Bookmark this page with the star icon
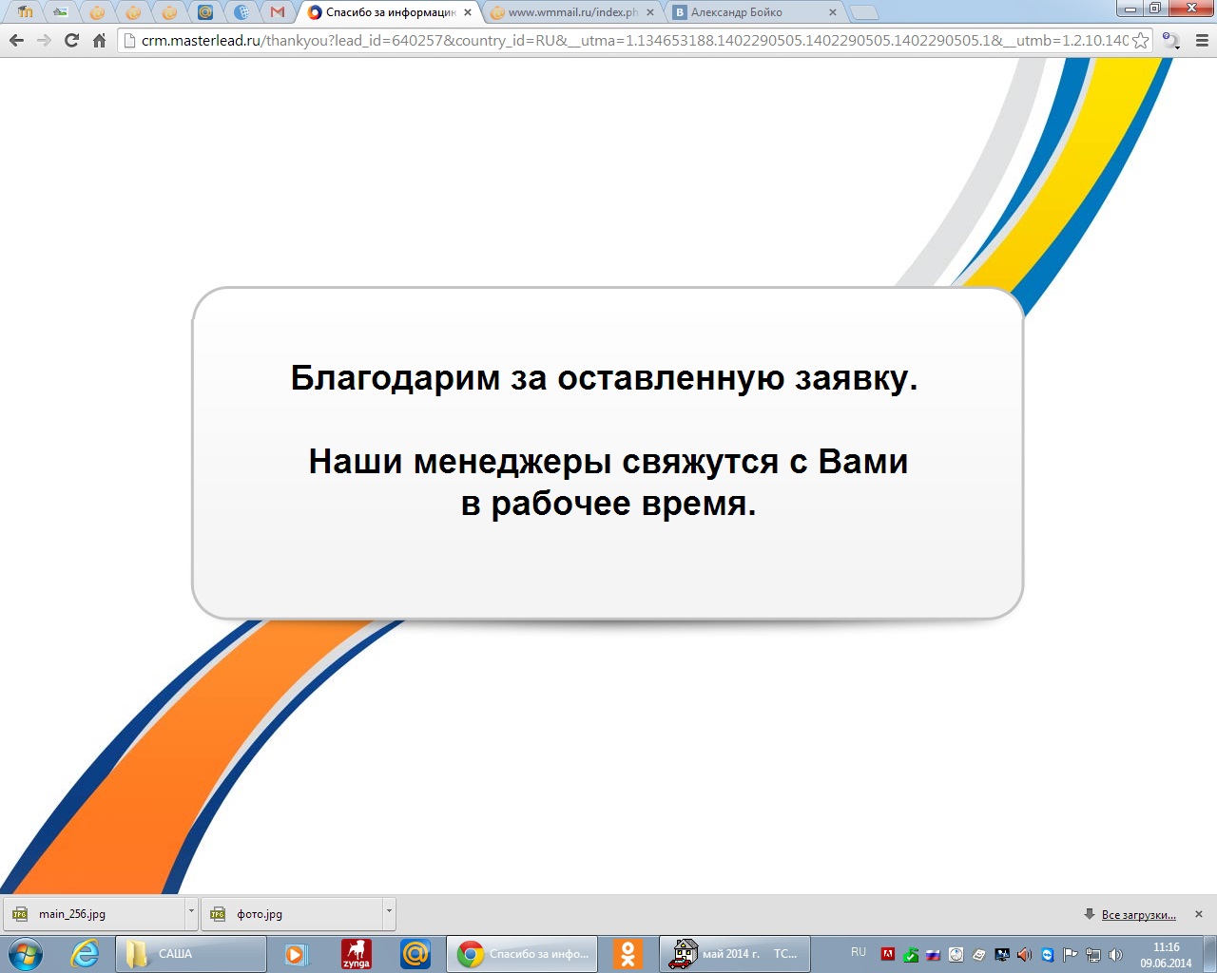 [1140, 41]
